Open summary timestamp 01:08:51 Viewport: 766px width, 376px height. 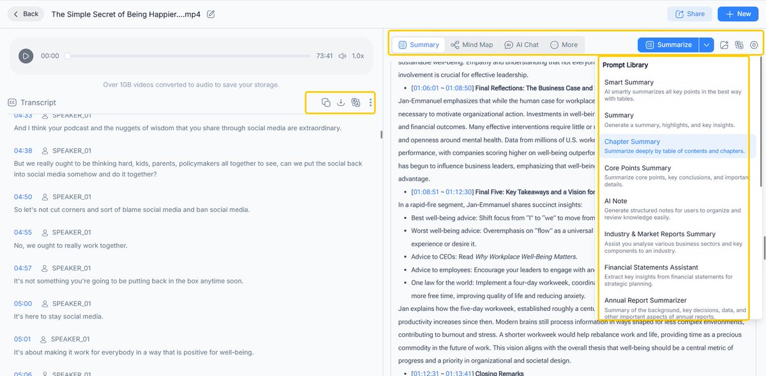pos(426,192)
